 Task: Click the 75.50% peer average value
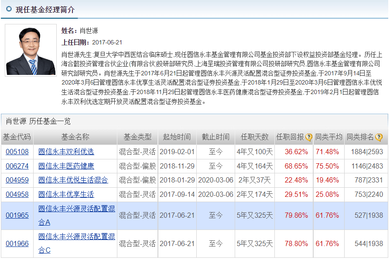coord(327,166)
